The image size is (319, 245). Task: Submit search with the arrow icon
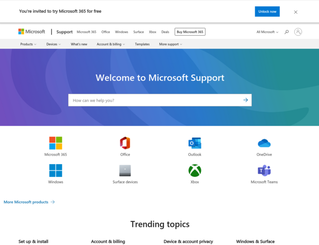pyautogui.click(x=245, y=100)
